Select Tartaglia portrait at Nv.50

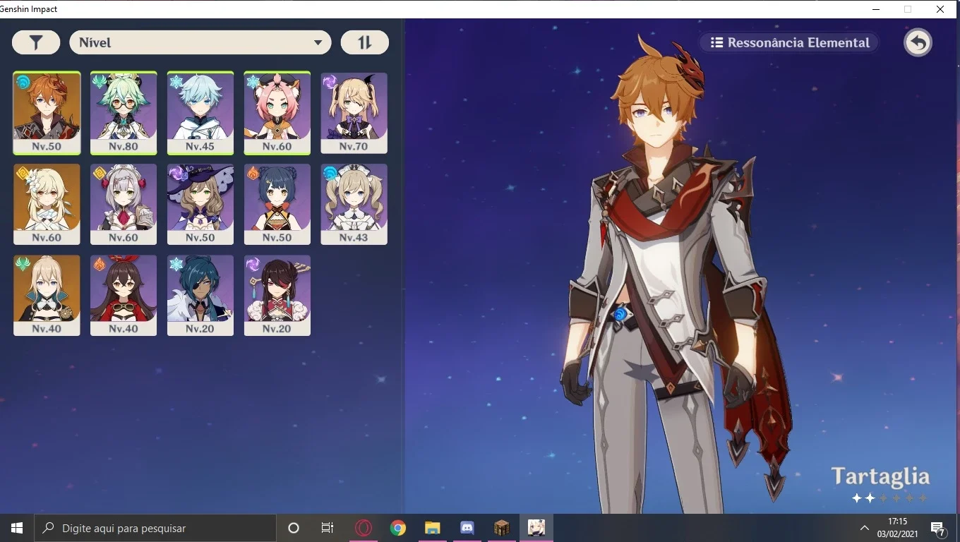[47, 113]
